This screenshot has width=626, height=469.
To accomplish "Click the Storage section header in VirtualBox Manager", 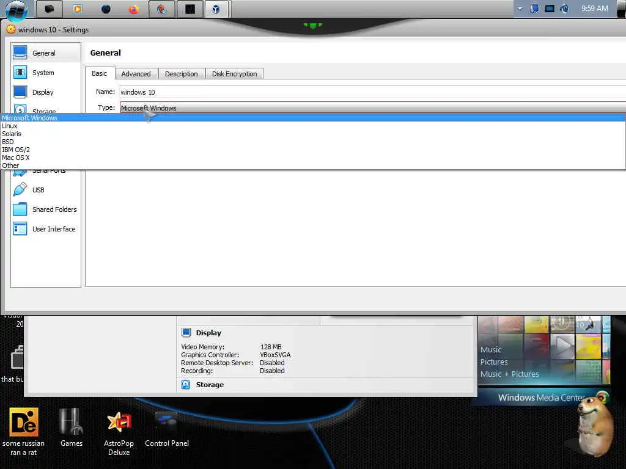I will [210, 385].
